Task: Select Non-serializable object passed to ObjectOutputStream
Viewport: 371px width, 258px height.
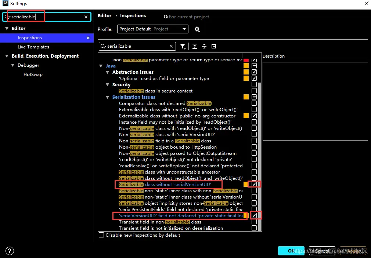Action: point(178,153)
